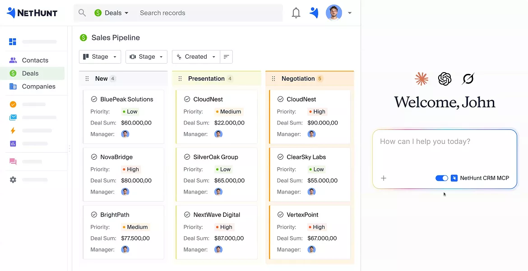Image resolution: width=528 pixels, height=271 pixels.
Task: Open the notifications bell
Action: click(x=296, y=13)
